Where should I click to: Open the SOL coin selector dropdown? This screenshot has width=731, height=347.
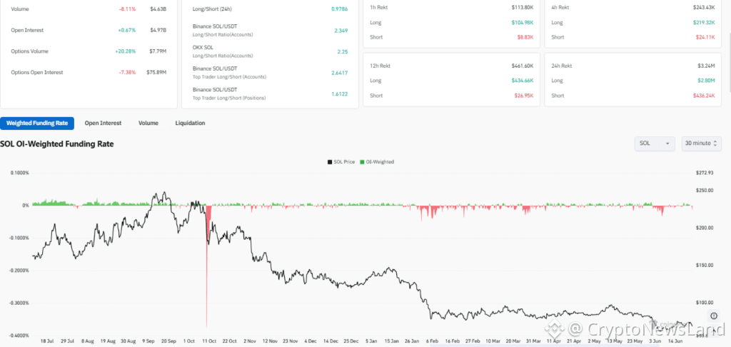point(655,144)
